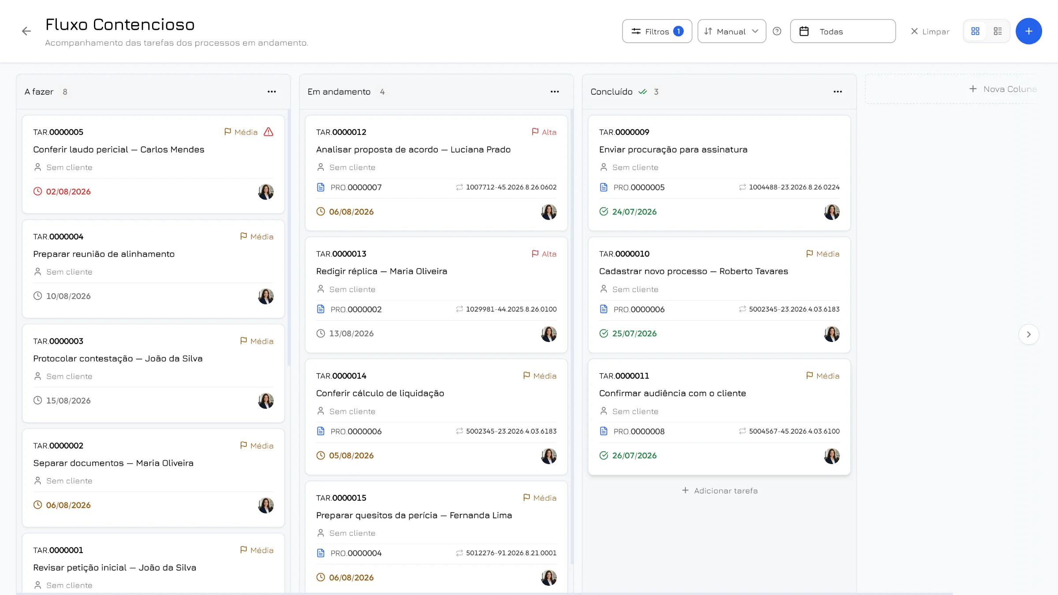This screenshot has width=1058, height=595.
Task: Expand the Manual sort dropdown
Action: pos(732,31)
